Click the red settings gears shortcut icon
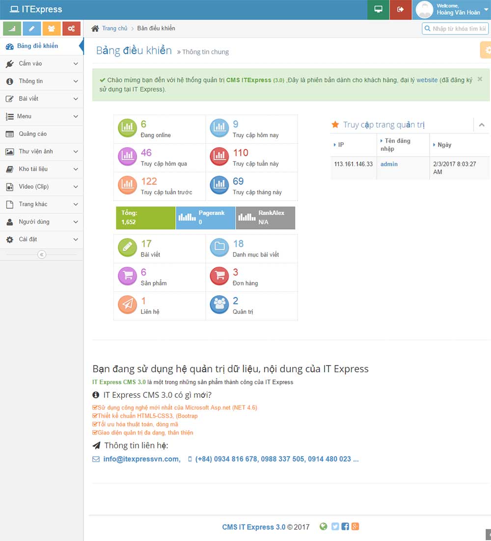This screenshot has height=541, width=491. pyautogui.click(x=72, y=28)
